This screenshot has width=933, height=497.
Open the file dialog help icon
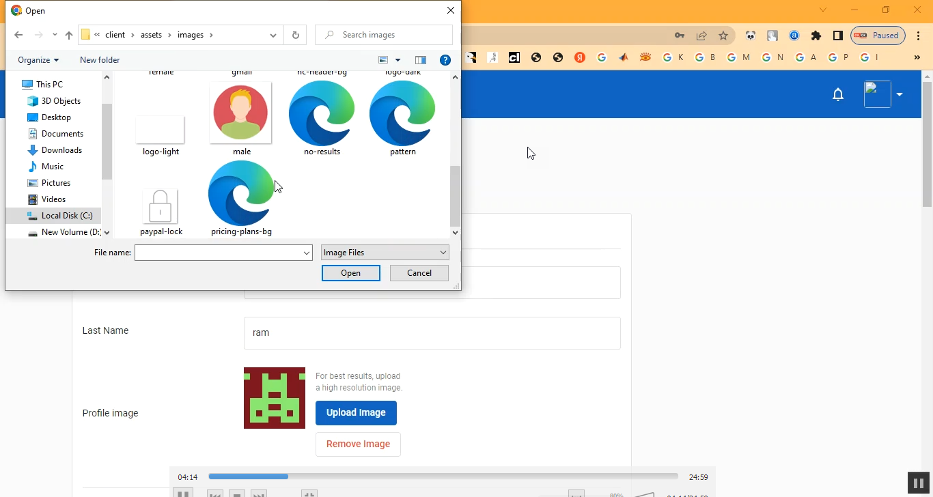(445, 60)
